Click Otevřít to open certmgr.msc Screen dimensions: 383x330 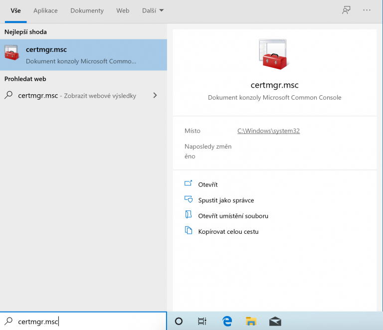pos(207,184)
